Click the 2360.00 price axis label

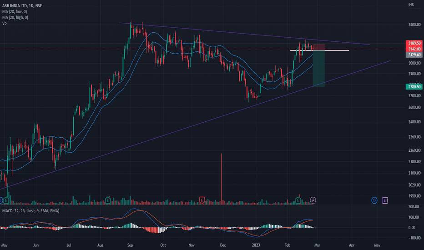tap(414, 137)
